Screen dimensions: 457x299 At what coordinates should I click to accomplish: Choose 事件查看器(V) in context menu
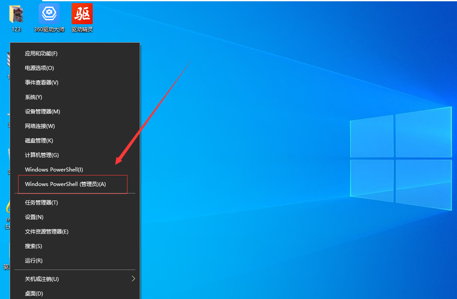[x=42, y=83]
